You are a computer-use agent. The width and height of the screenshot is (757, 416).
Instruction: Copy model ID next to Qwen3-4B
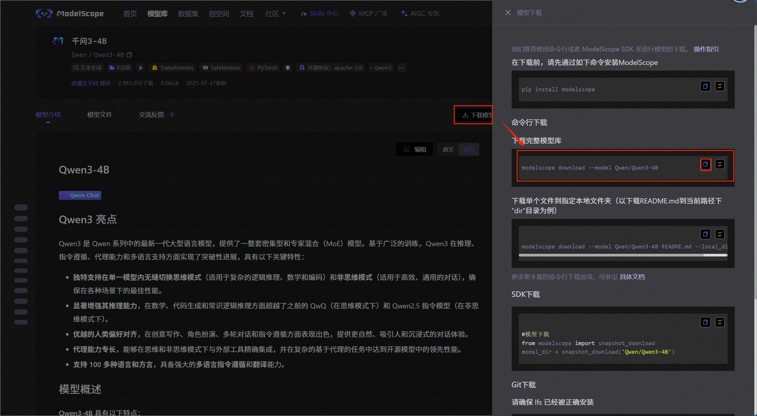tap(129, 55)
